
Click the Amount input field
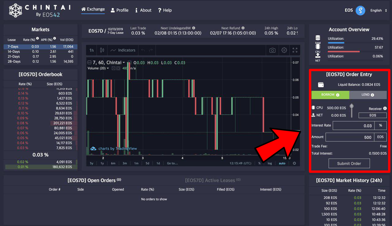coord(350,137)
